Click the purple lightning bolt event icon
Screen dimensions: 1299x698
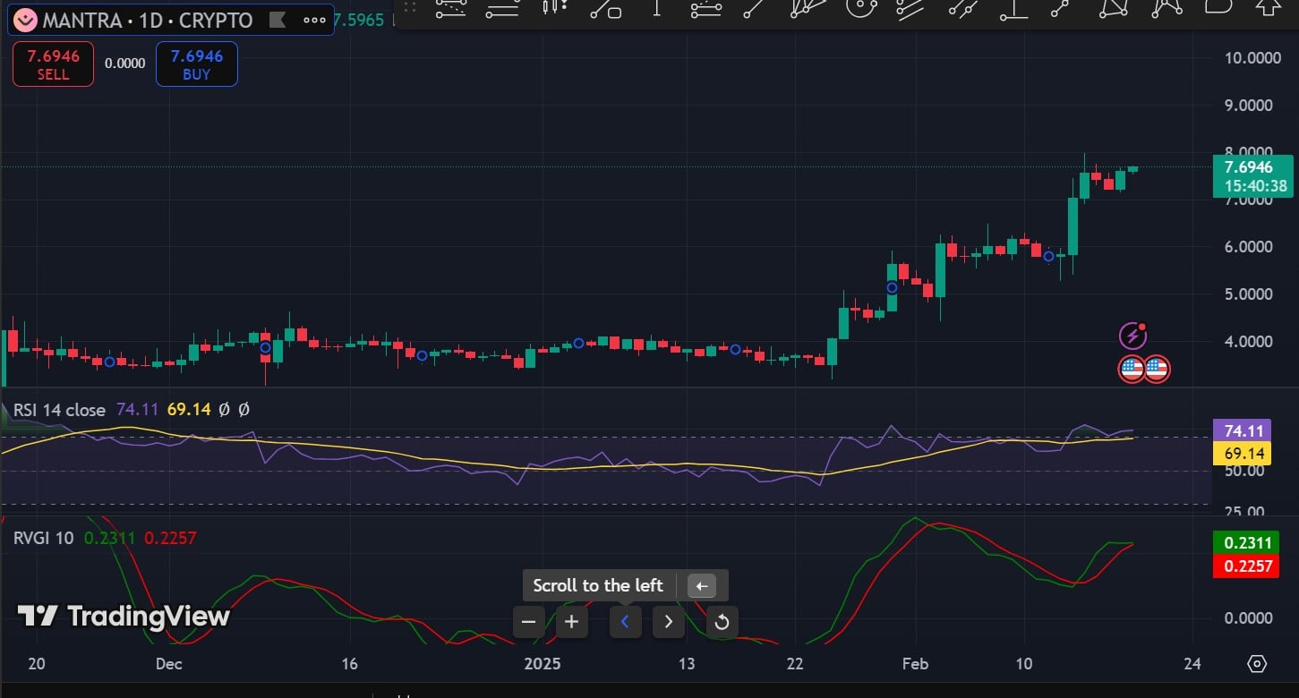[x=1133, y=336]
